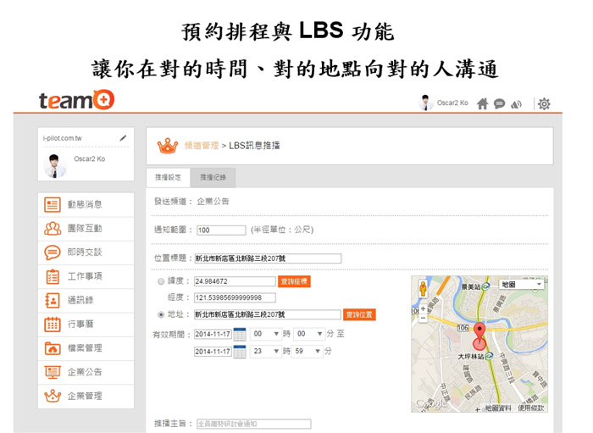Zoom out on the map
The height and width of the screenshot is (433, 593).
tap(424, 318)
